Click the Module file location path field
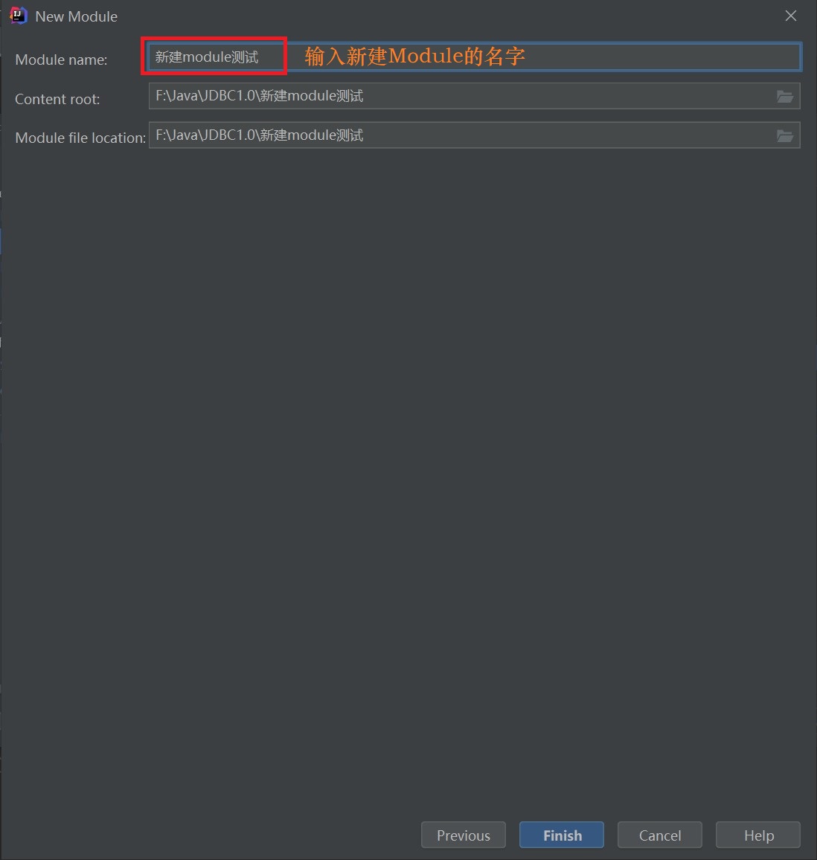The image size is (817, 860). coord(475,135)
